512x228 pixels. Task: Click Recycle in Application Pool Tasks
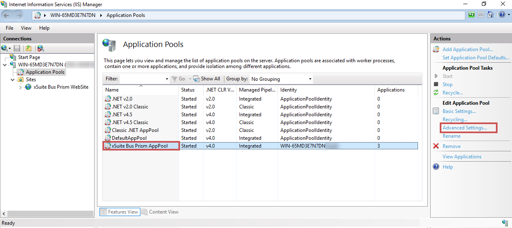453,93
